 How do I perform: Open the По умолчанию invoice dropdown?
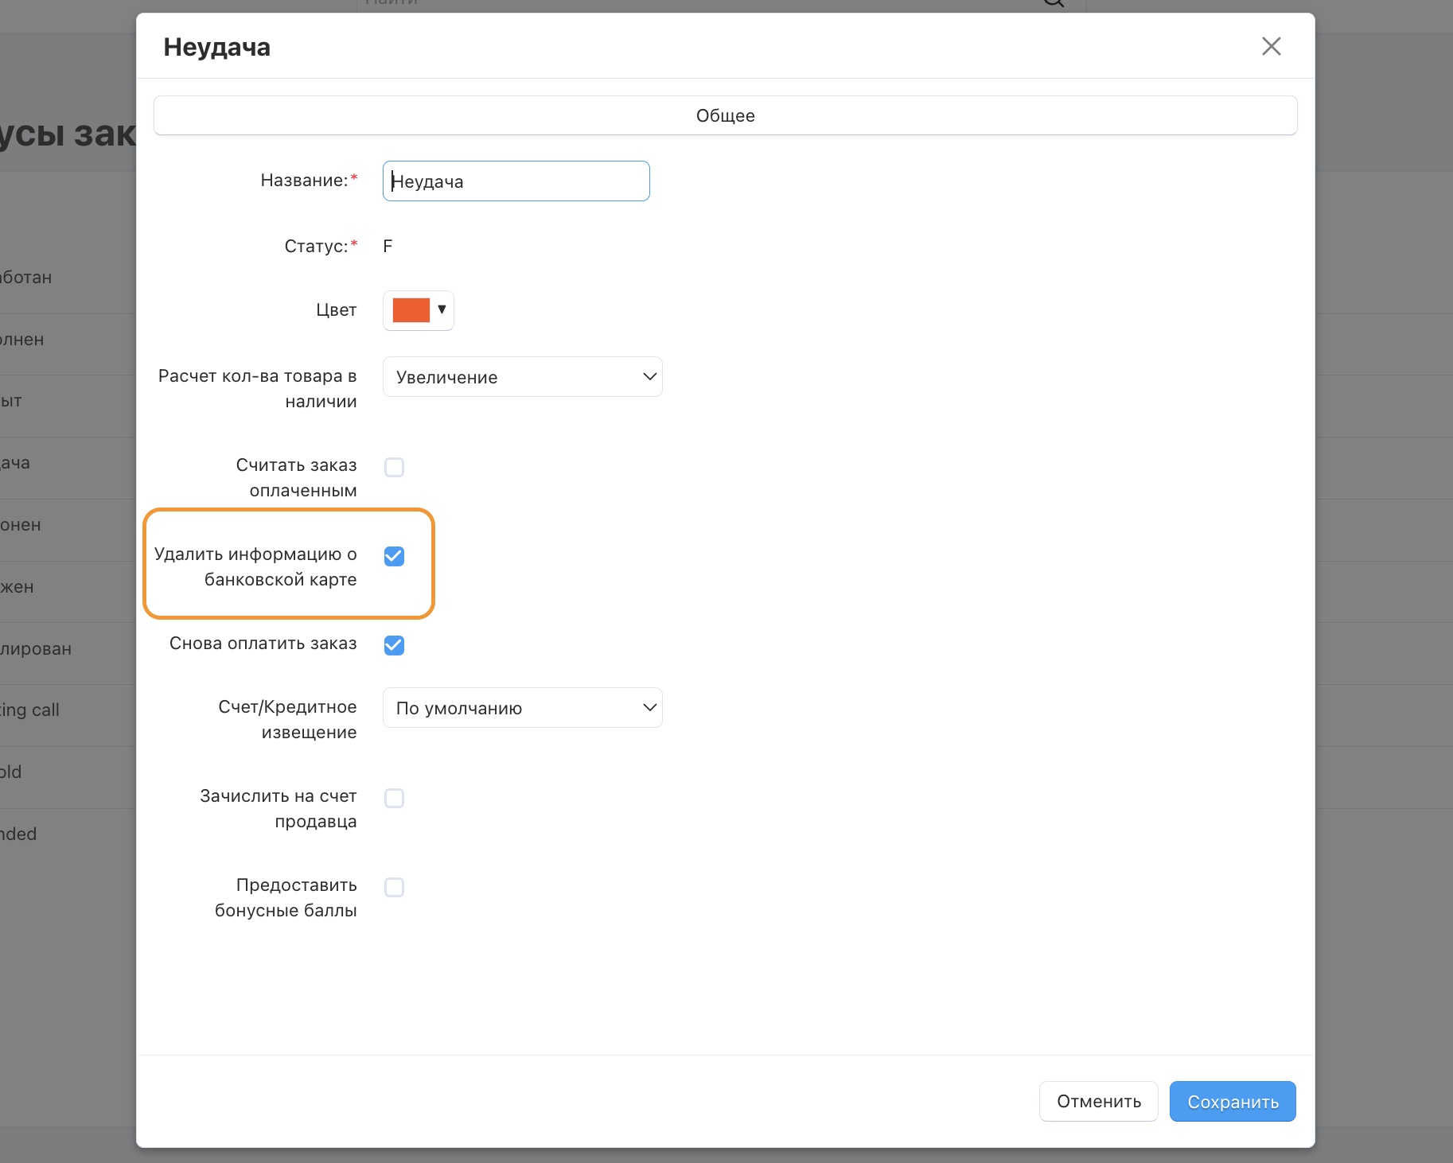pos(522,708)
